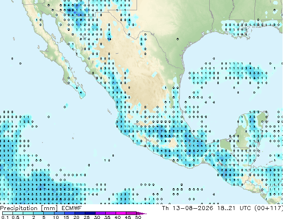Click the over-50 mm arrow tip of legend
This screenshot has height=219, width=283.
point(141,213)
